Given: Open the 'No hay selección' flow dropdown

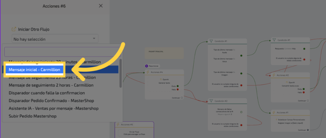Looking at the screenshot, I should coord(55,39).
